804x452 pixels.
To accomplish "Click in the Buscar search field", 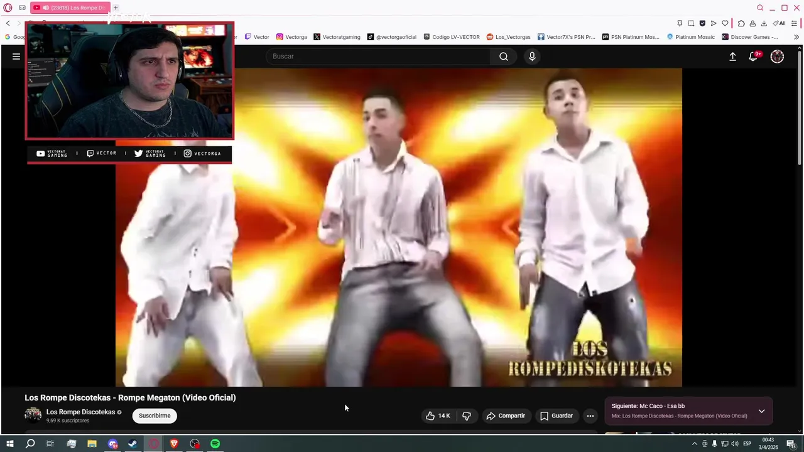I will [x=378, y=56].
